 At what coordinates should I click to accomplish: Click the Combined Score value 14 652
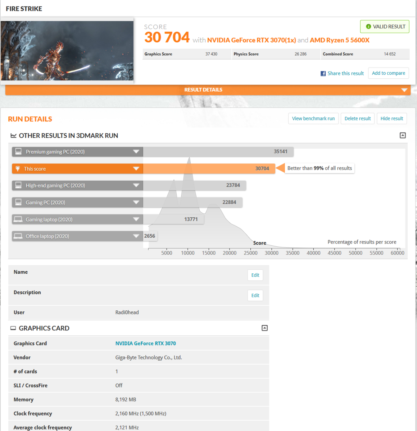click(x=390, y=54)
